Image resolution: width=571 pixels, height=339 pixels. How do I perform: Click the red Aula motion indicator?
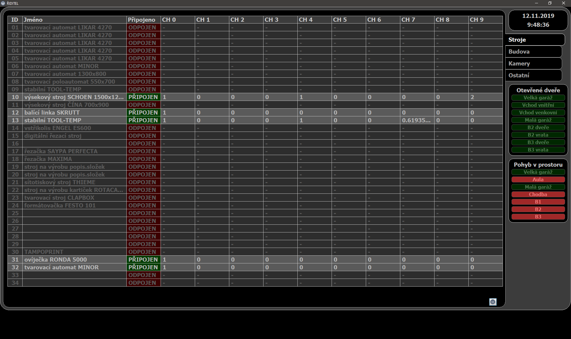point(538,179)
